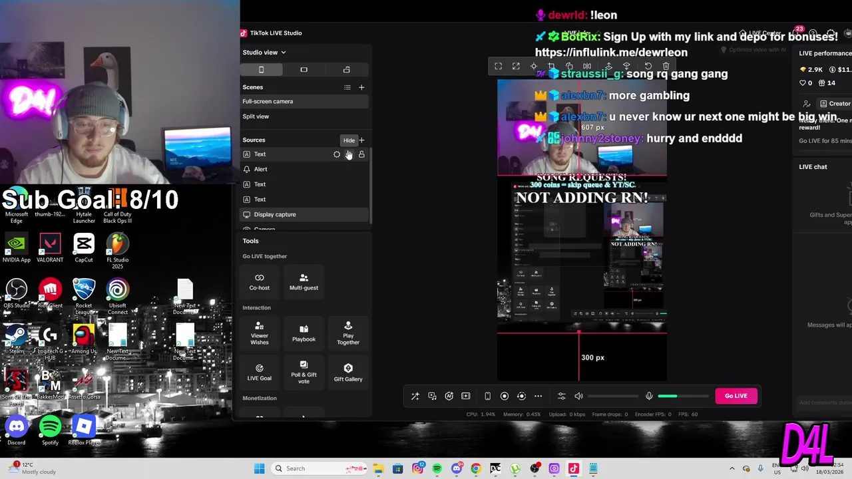This screenshot has height=479, width=852.
Task: Open the VALORANT desktop shortcut
Action: pos(50,248)
